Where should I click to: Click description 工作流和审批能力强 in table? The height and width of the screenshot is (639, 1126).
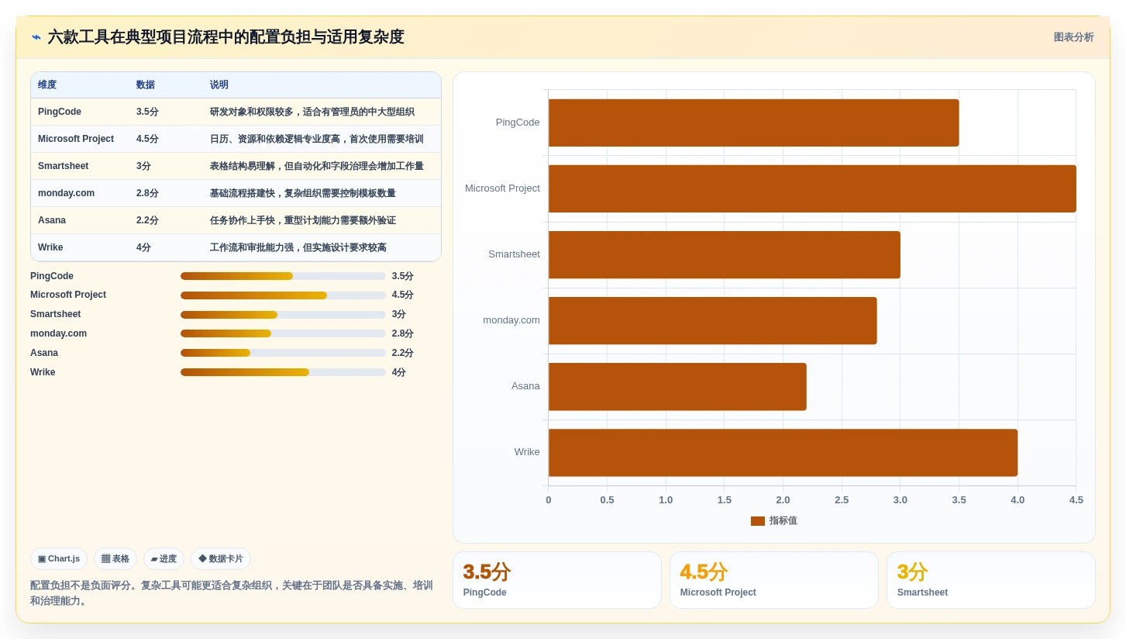(x=298, y=247)
